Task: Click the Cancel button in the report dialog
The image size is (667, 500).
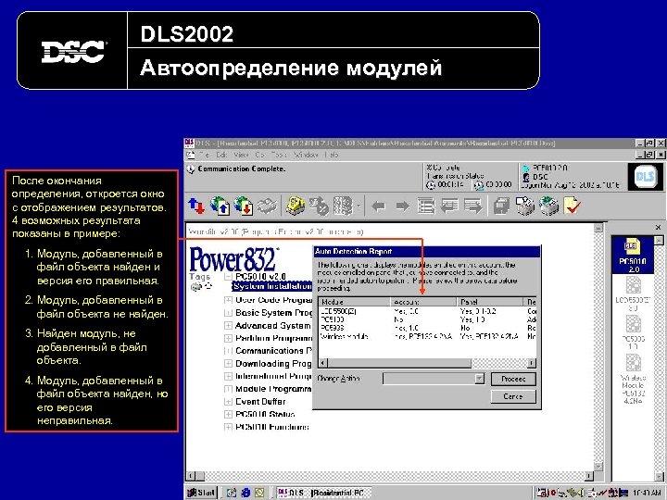Action: 513,396
